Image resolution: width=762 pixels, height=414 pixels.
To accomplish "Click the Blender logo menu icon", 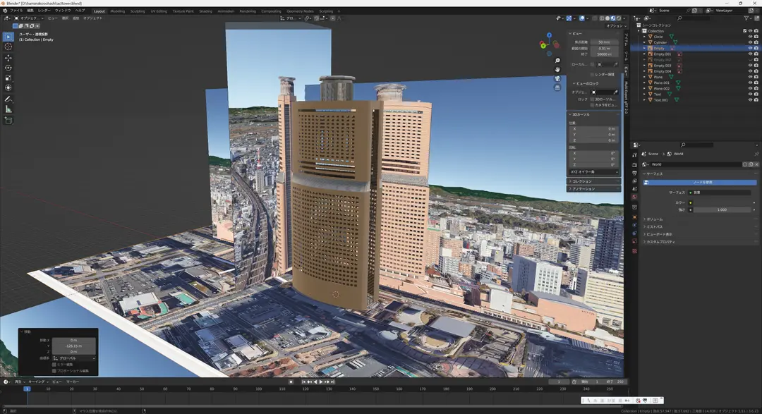I will pyautogui.click(x=5, y=11).
